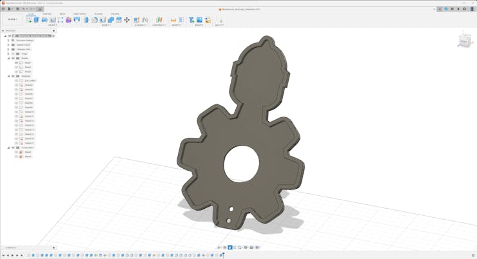The height and width of the screenshot is (259, 477).
Task: Collapse the Bodies folder in browser
Action: coord(8,58)
